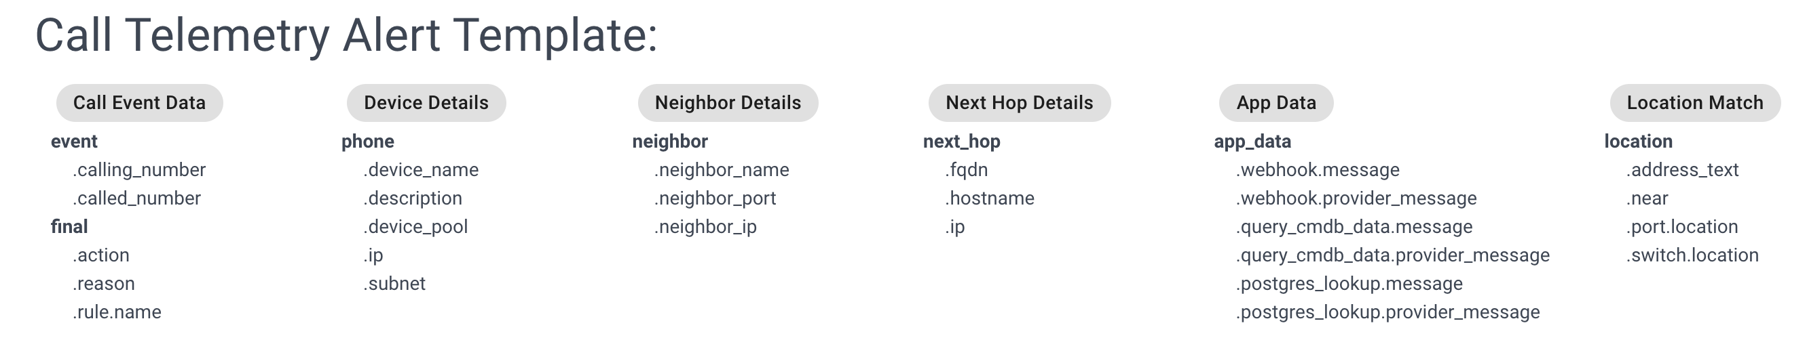Click the Call Event Data chip

[x=139, y=103]
